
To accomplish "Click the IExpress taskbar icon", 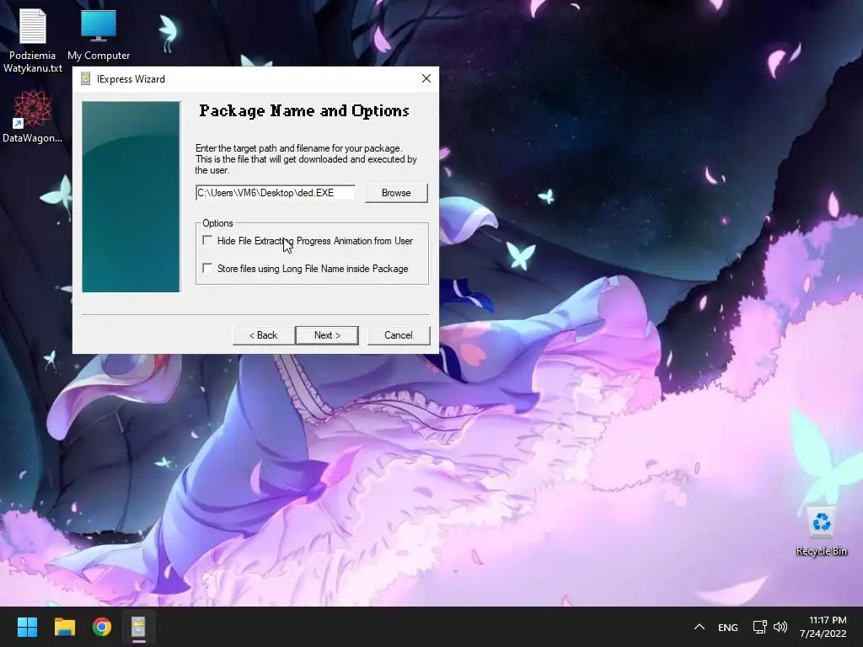I will [139, 627].
